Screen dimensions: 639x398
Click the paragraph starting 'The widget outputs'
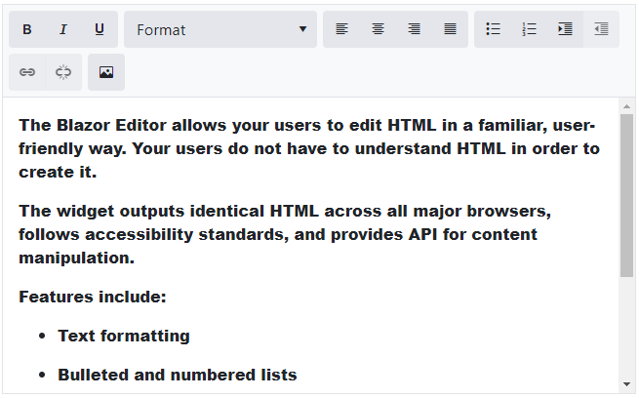tap(285, 234)
